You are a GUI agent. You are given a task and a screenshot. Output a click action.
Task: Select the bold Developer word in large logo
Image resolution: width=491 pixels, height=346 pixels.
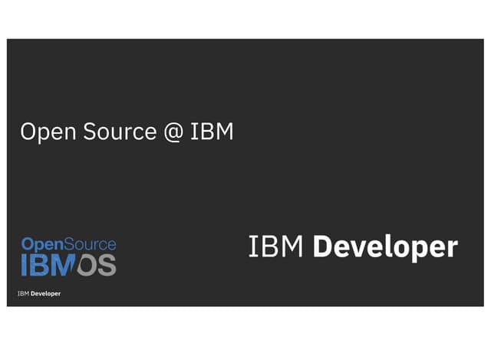click(x=386, y=248)
